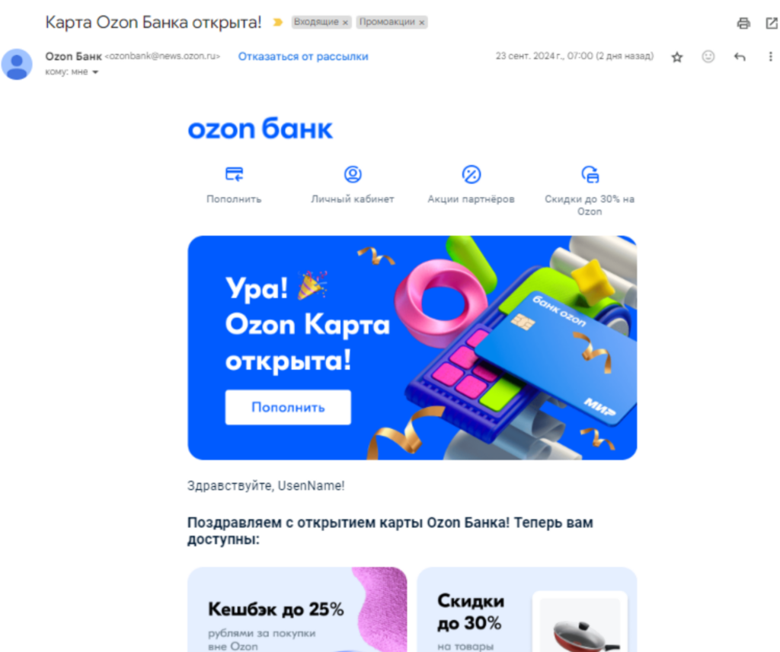Click the white 'Пополнить' banner button
The image size is (780, 652).
[288, 408]
